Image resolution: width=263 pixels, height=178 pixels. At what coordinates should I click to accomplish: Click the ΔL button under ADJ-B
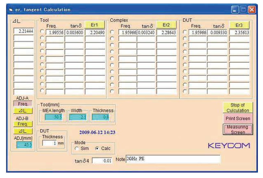(23, 131)
